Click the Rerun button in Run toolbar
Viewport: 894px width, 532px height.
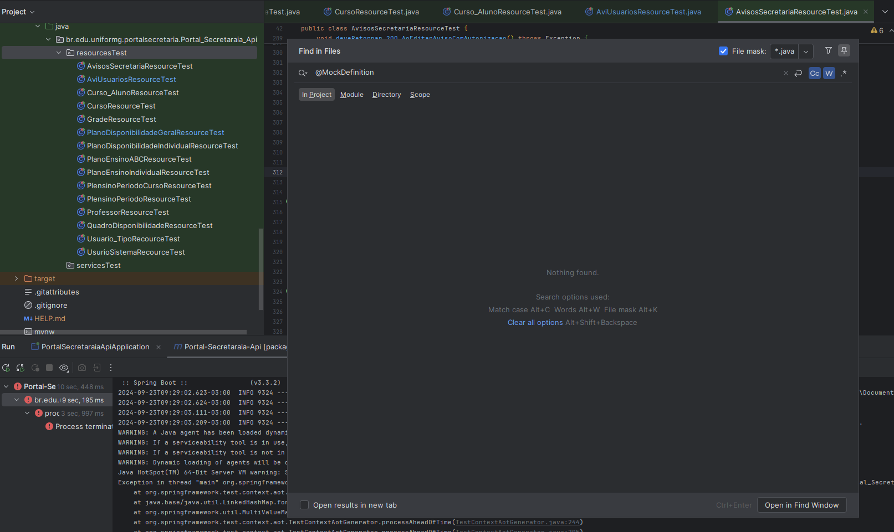6,368
